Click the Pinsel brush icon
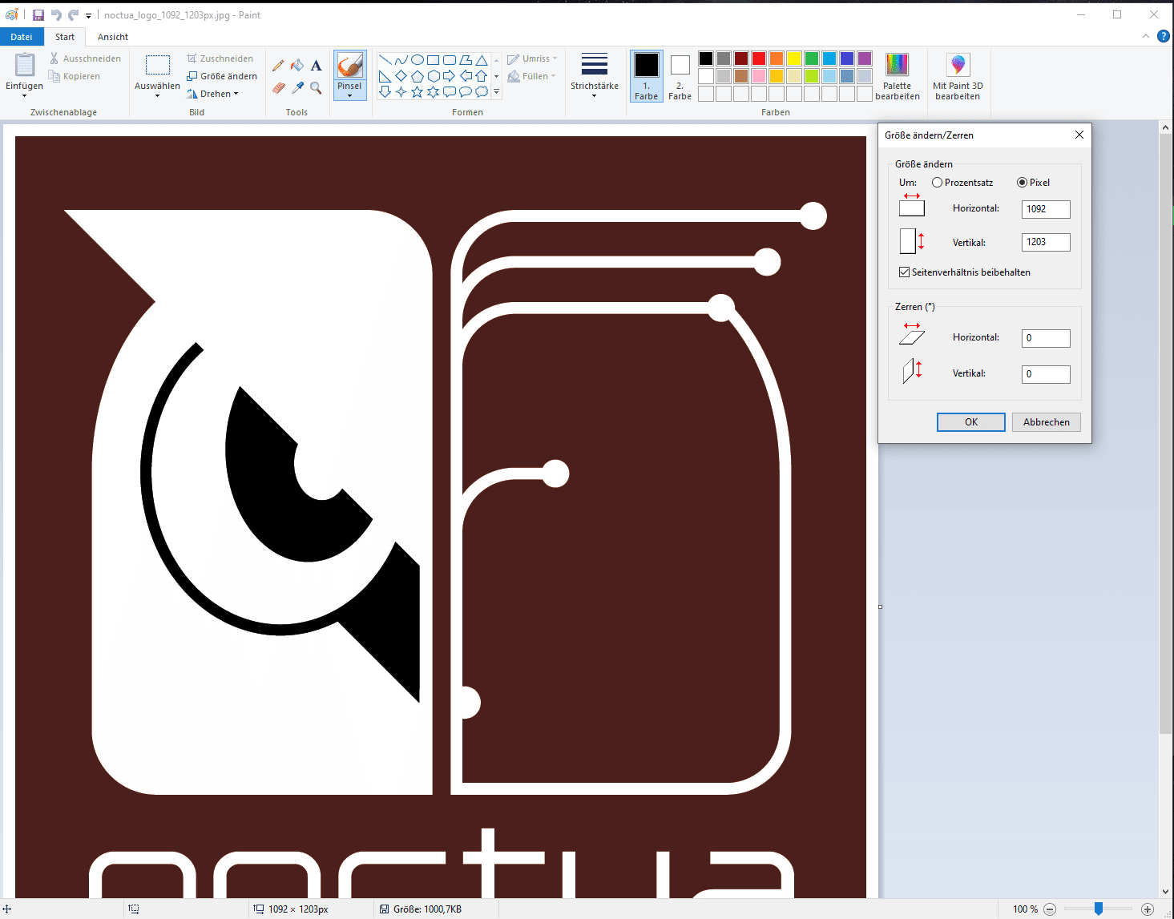The height and width of the screenshot is (919, 1174). tap(349, 66)
